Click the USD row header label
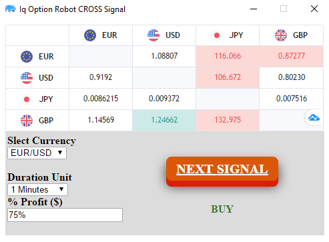The height and width of the screenshot is (242, 329). click(x=46, y=78)
